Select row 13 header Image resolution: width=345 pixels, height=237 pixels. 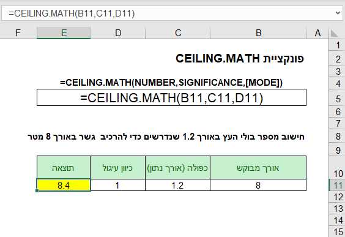coord(338,208)
